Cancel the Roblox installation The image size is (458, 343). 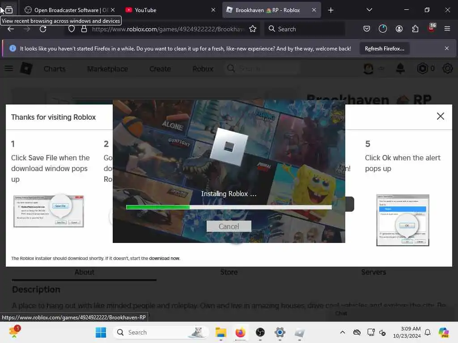click(x=229, y=226)
